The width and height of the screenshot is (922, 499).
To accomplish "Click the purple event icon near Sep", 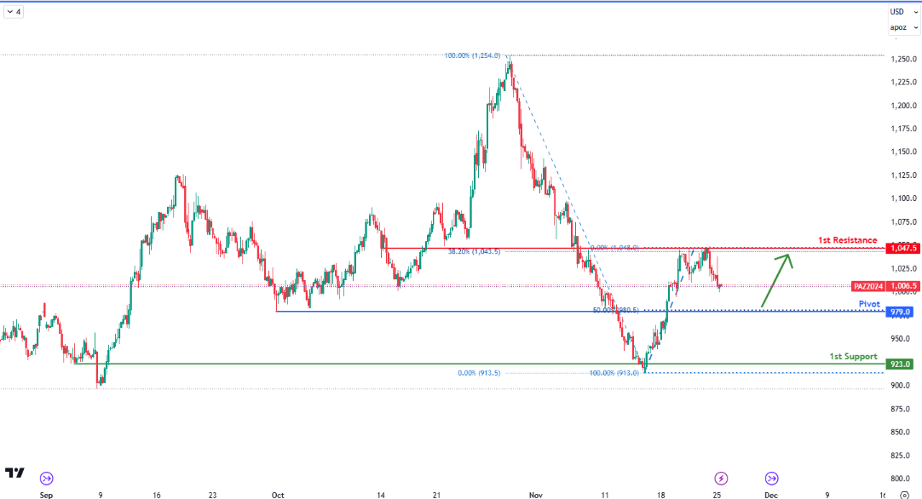I will pos(47,479).
